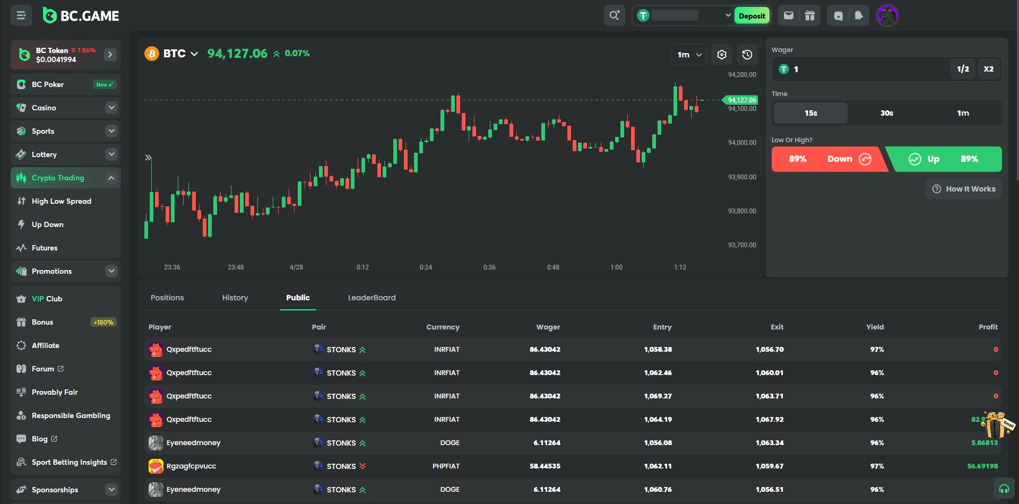This screenshot has height=504, width=1019.
Task: Open the 1m chart interval dropdown
Action: click(689, 55)
